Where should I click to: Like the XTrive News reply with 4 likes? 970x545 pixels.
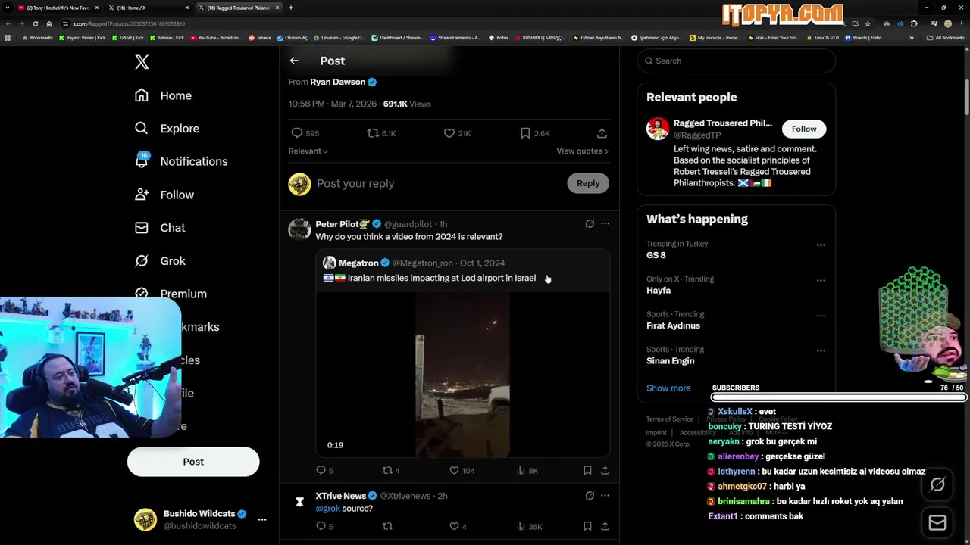(x=458, y=526)
